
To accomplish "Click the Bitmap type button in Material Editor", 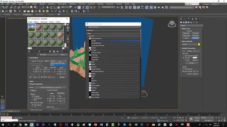I will coord(63,55).
